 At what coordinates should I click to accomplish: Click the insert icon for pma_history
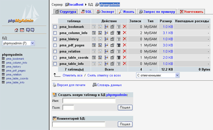pos(106,39)
